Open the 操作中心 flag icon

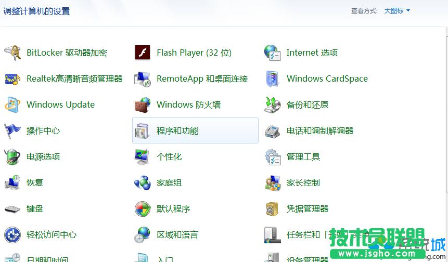tap(12, 130)
